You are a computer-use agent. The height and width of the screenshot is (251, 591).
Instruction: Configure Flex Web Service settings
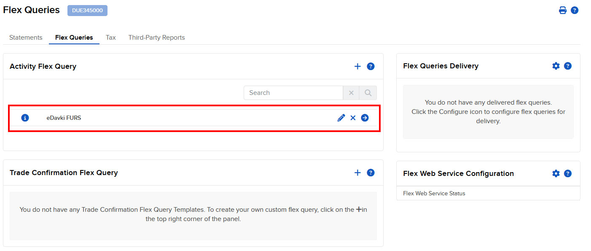coord(556,173)
